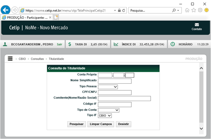
Task: Select the PRODUÇÃO - Participante tab
Action: (x=27, y=17)
